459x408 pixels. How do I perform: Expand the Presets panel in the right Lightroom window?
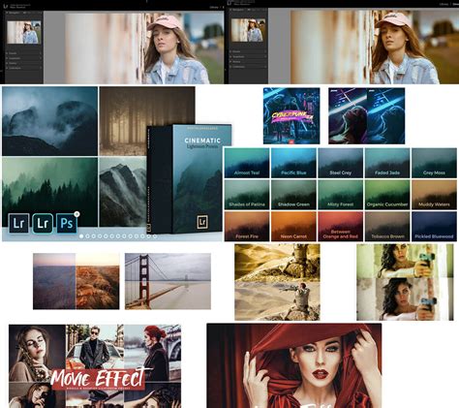248,51
